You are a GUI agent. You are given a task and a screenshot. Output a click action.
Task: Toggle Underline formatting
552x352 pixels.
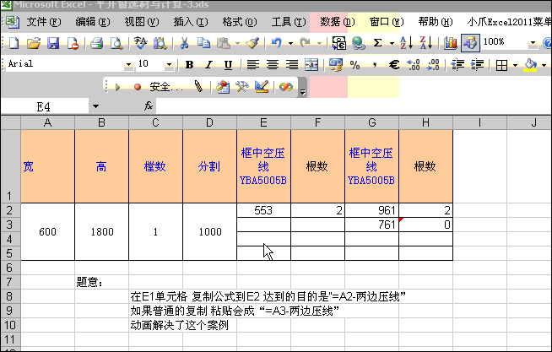point(228,64)
